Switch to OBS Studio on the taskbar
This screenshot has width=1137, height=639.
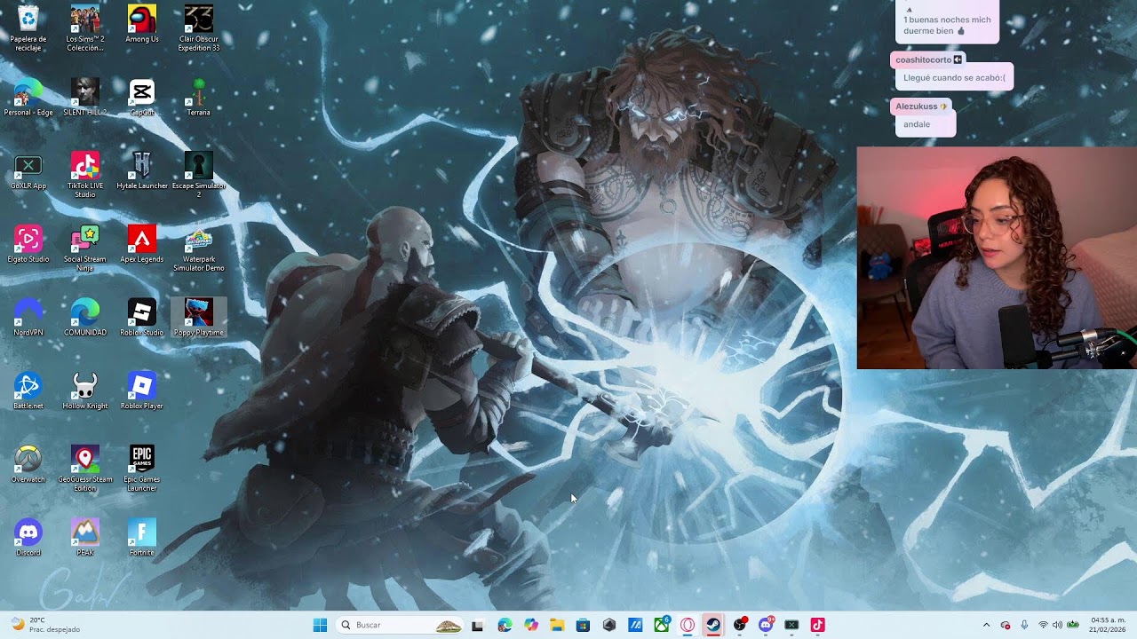click(740, 625)
